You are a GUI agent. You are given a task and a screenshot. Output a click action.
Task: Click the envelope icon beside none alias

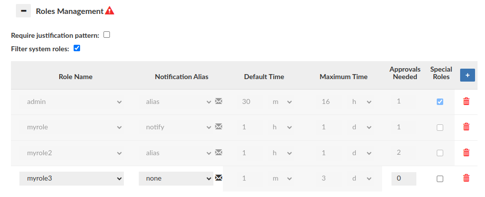pyautogui.click(x=219, y=178)
